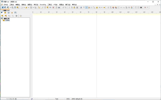This screenshot has width=161, height=100.
Task: Open the 工程 menu
Action: pyautogui.click(x=12, y=5)
